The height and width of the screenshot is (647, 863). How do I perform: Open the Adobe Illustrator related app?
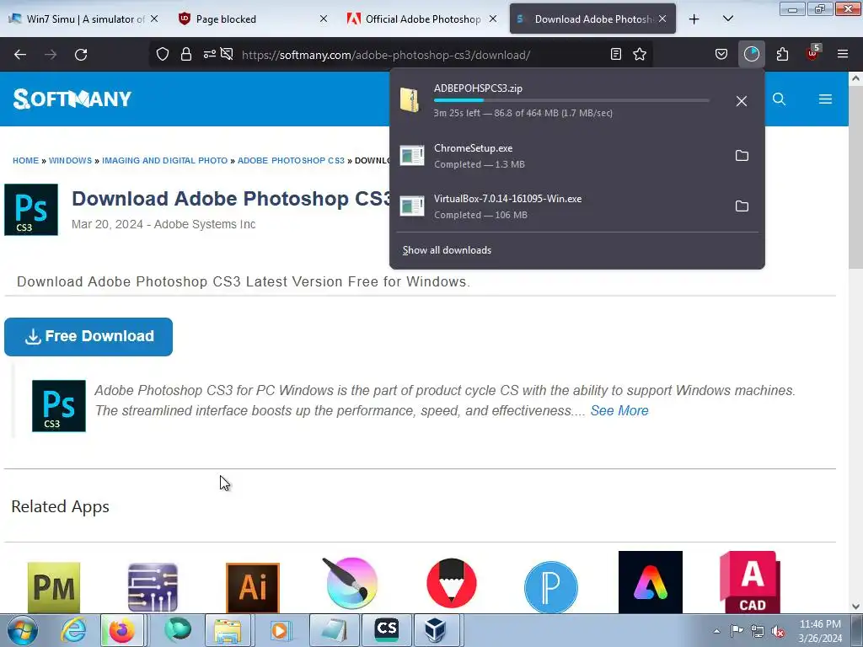[253, 587]
